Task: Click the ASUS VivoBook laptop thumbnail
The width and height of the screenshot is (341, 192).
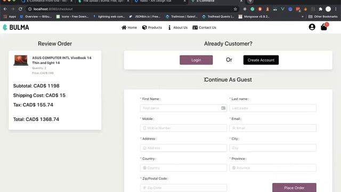Action: (21, 60)
